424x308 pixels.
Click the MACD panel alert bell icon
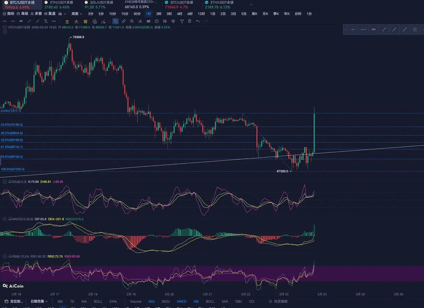(x=10, y=219)
